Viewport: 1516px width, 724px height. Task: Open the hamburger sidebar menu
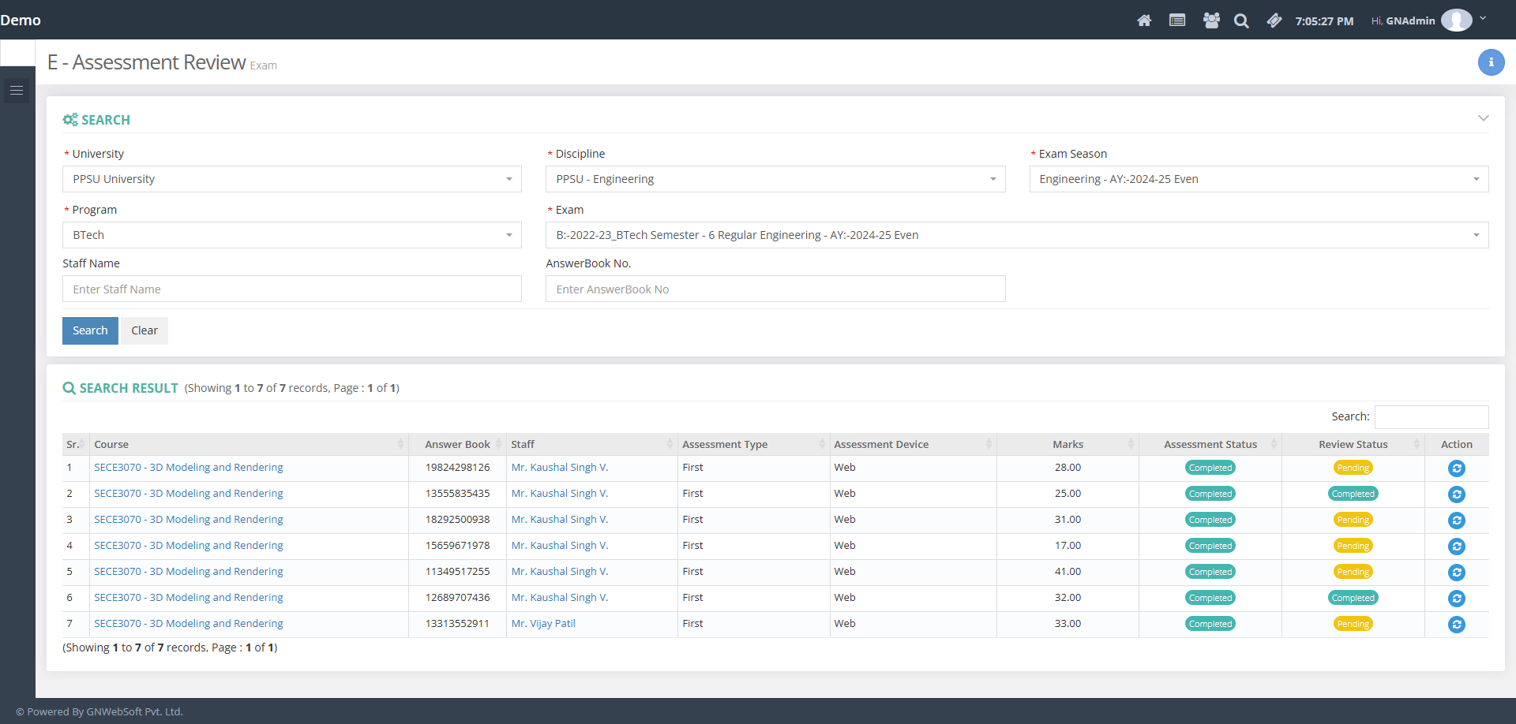click(17, 91)
